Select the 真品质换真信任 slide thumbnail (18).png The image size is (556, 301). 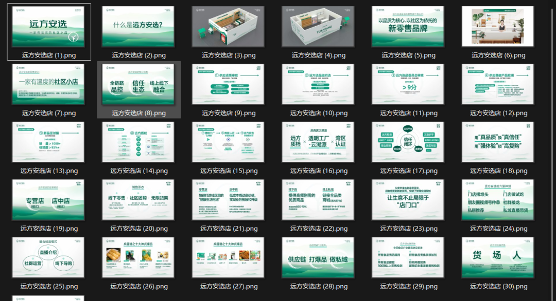[498, 142]
